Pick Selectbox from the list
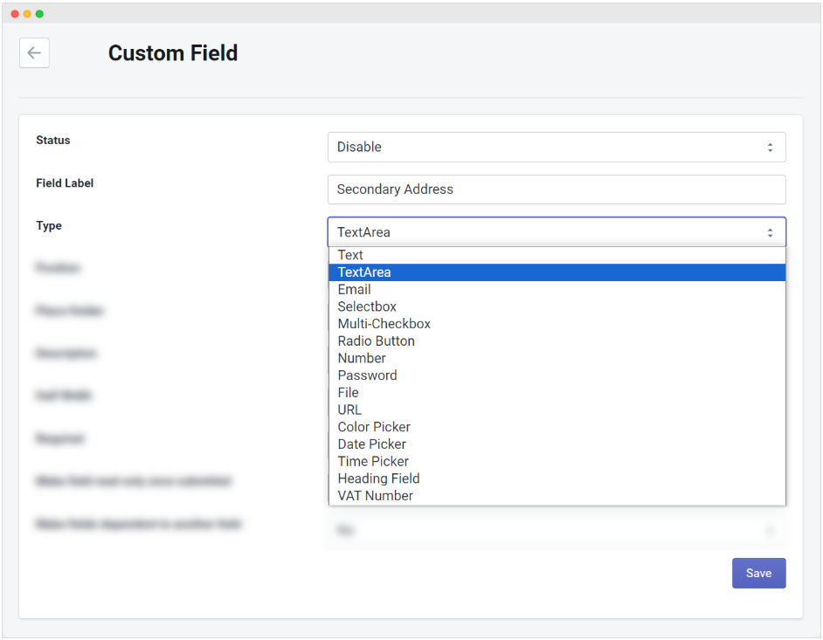 pyautogui.click(x=367, y=306)
